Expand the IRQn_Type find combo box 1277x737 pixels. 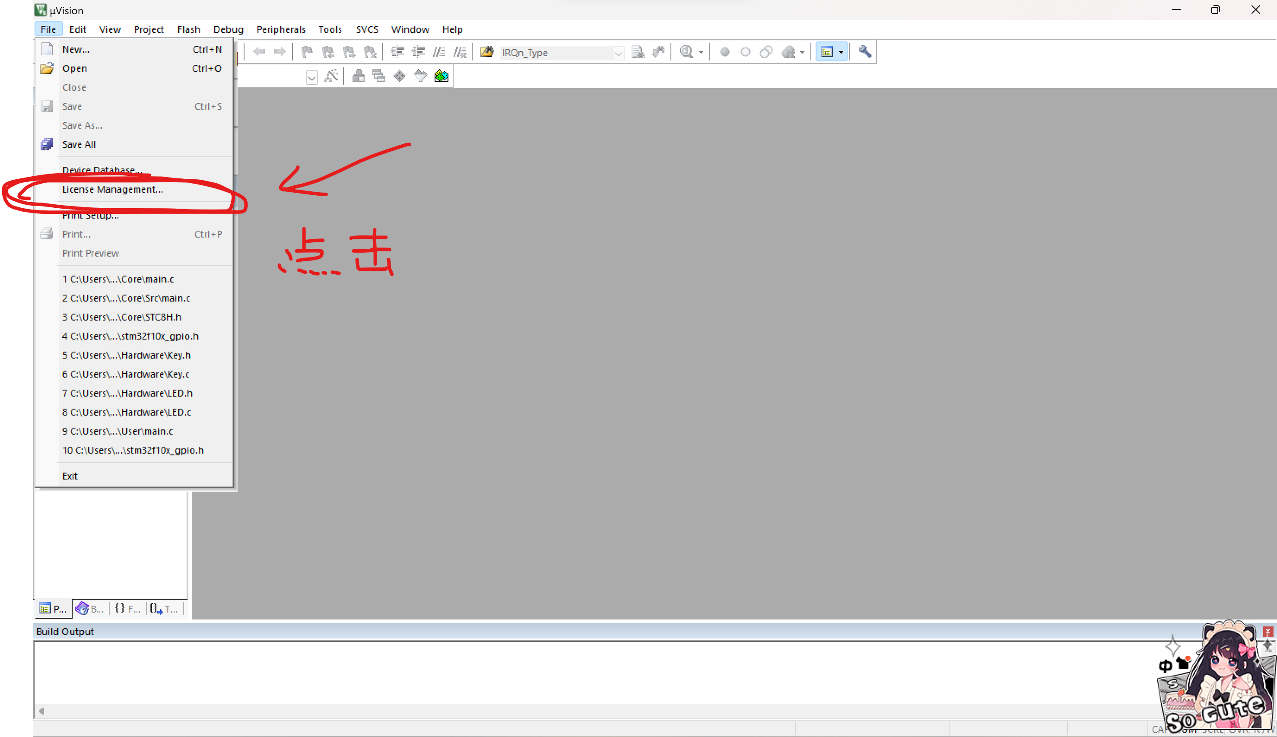(x=618, y=53)
